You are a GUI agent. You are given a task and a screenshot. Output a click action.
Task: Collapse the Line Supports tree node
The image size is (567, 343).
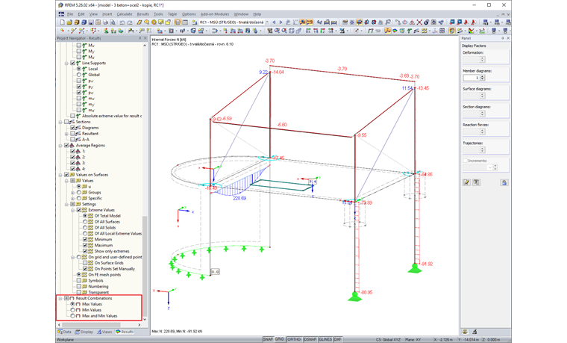pos(66,63)
